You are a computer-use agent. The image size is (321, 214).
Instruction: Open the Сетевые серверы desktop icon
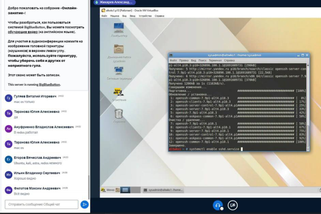(x=119, y=71)
